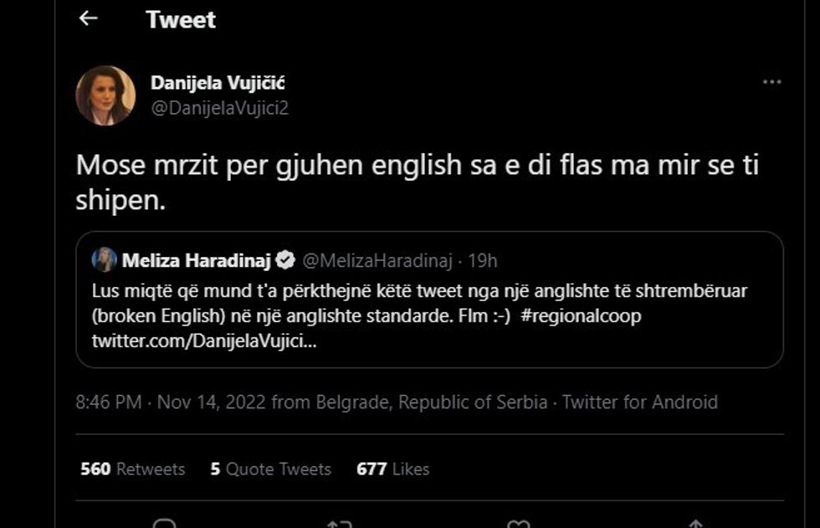The image size is (820, 528).
Task: Follow the twitter.com/DanijelaVujici... link
Action: point(204,342)
